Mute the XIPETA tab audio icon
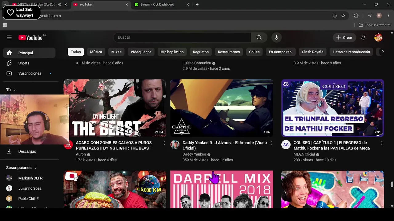The width and height of the screenshot is (394, 221). 59,5
